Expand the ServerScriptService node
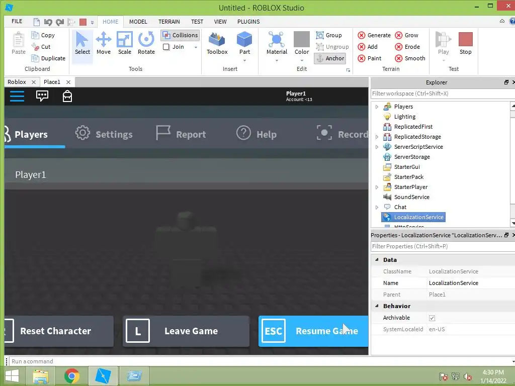This screenshot has height=386, width=515. pos(377,147)
